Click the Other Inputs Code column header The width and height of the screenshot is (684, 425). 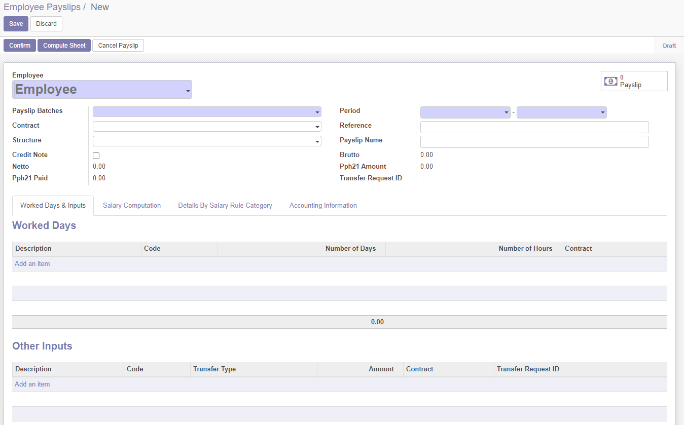(157, 369)
